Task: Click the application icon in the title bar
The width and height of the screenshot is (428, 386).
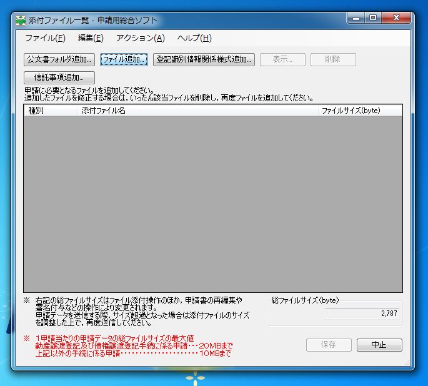Action: point(21,20)
